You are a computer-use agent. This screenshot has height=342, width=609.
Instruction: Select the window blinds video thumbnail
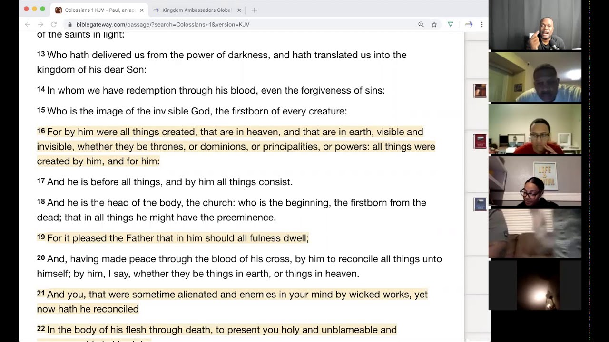(x=535, y=233)
